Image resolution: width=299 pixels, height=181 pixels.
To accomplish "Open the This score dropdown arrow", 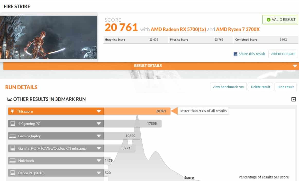I will pos(98,111).
